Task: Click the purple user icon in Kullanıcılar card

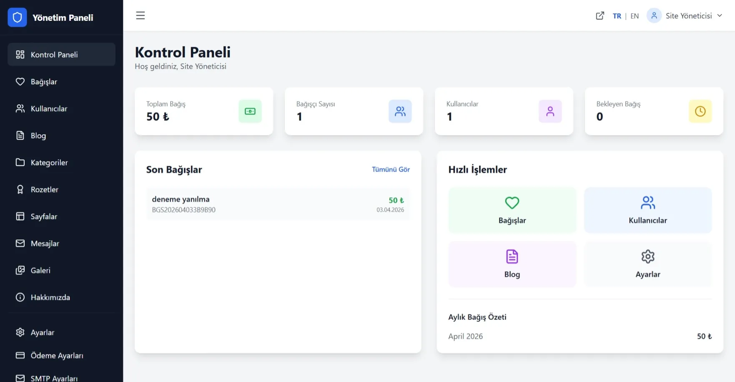Action: click(550, 111)
